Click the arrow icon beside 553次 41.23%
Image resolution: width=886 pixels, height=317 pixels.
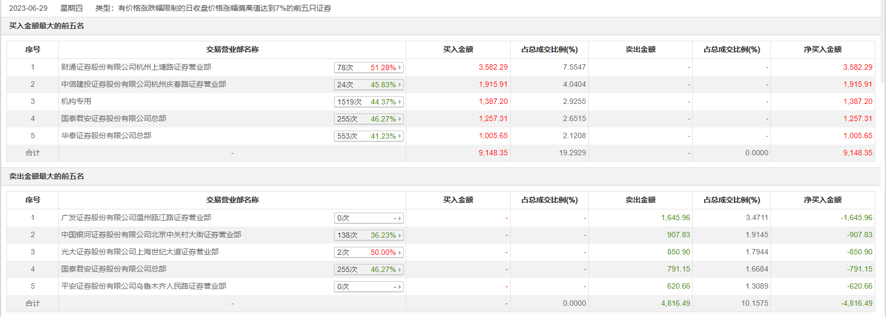[x=400, y=136]
